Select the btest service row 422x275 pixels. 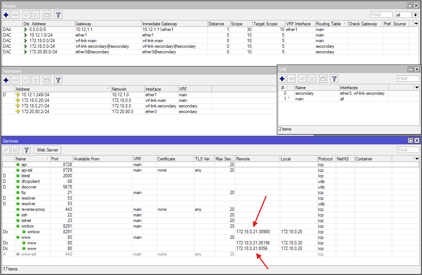click(x=210, y=176)
